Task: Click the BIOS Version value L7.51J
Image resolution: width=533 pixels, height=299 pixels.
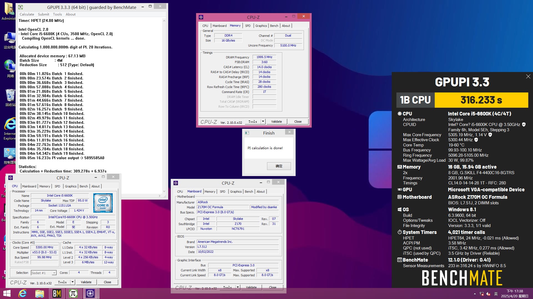Action: click(x=238, y=247)
